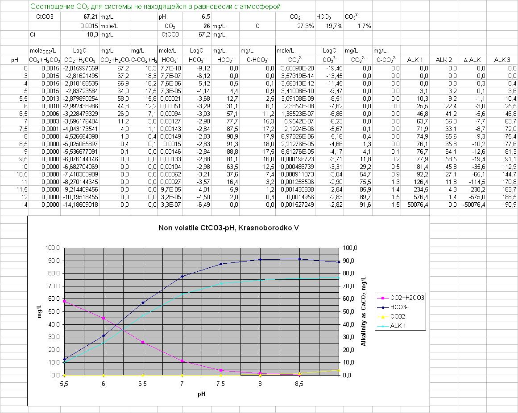Click the ALK 1 column header cell
The height and width of the screenshot is (413, 518).
coord(415,60)
